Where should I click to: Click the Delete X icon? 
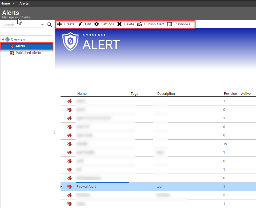[x=119, y=24]
